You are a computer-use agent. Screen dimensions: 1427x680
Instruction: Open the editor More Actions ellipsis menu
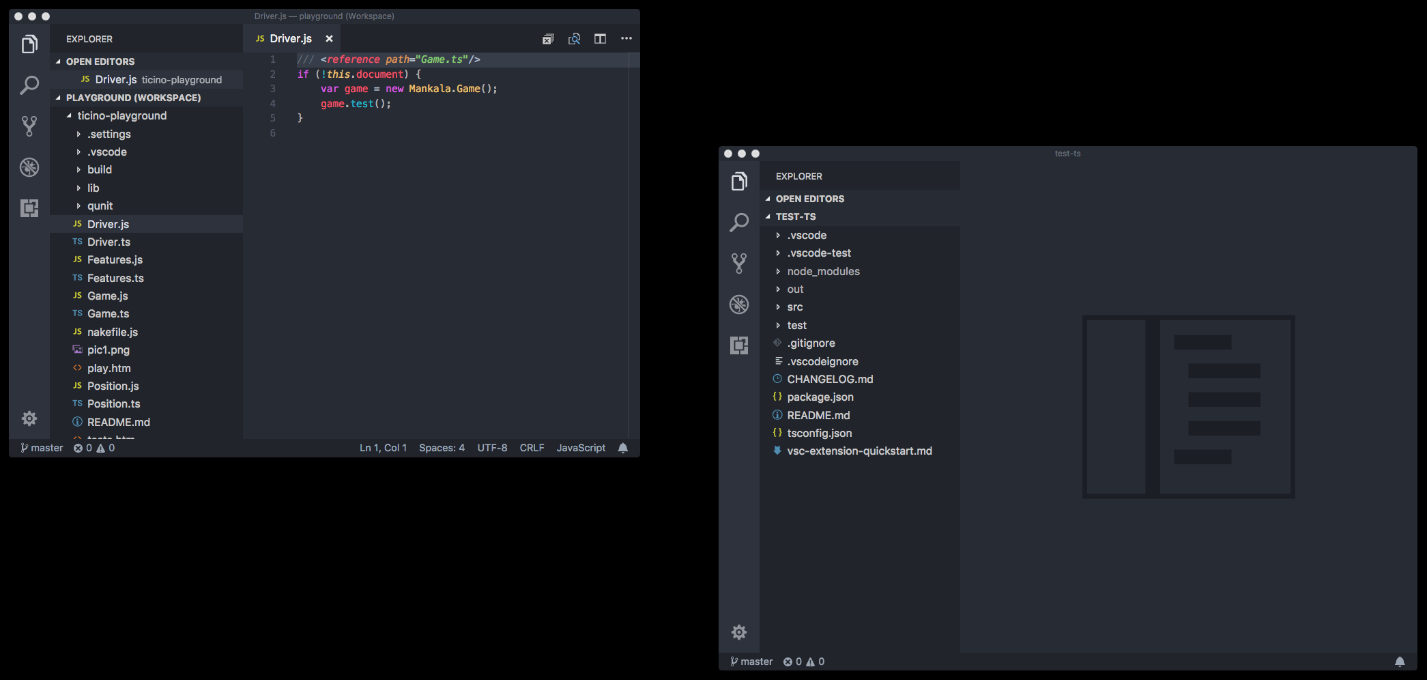[x=626, y=39]
